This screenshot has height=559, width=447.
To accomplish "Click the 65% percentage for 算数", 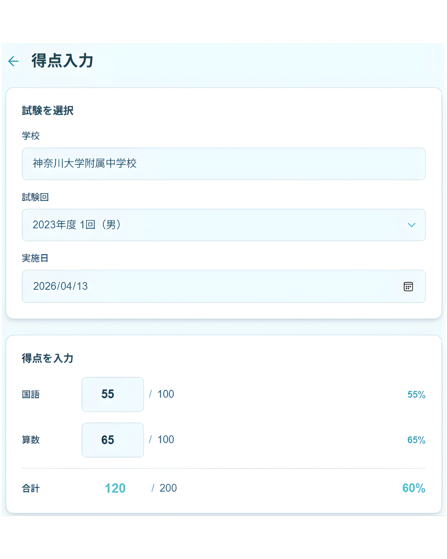I will point(416,440).
